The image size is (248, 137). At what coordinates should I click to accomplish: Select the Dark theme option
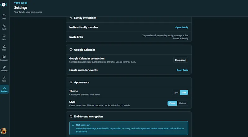click(x=184, y=93)
